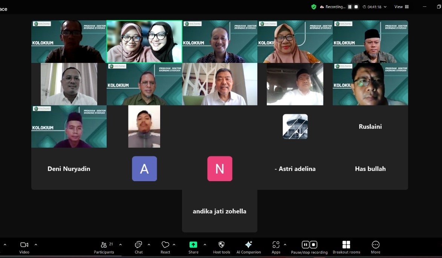Start sharing with the green Share button
Screen dimensions: 442x258
coord(193,247)
